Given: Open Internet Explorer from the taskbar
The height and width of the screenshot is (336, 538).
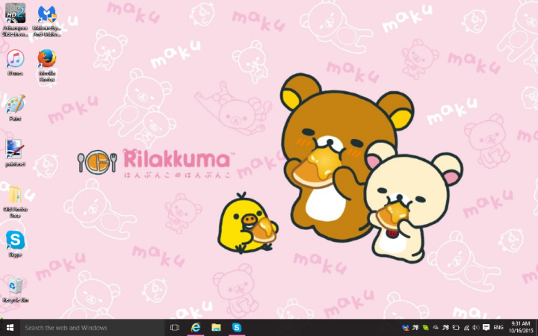Looking at the screenshot, I should [196, 328].
